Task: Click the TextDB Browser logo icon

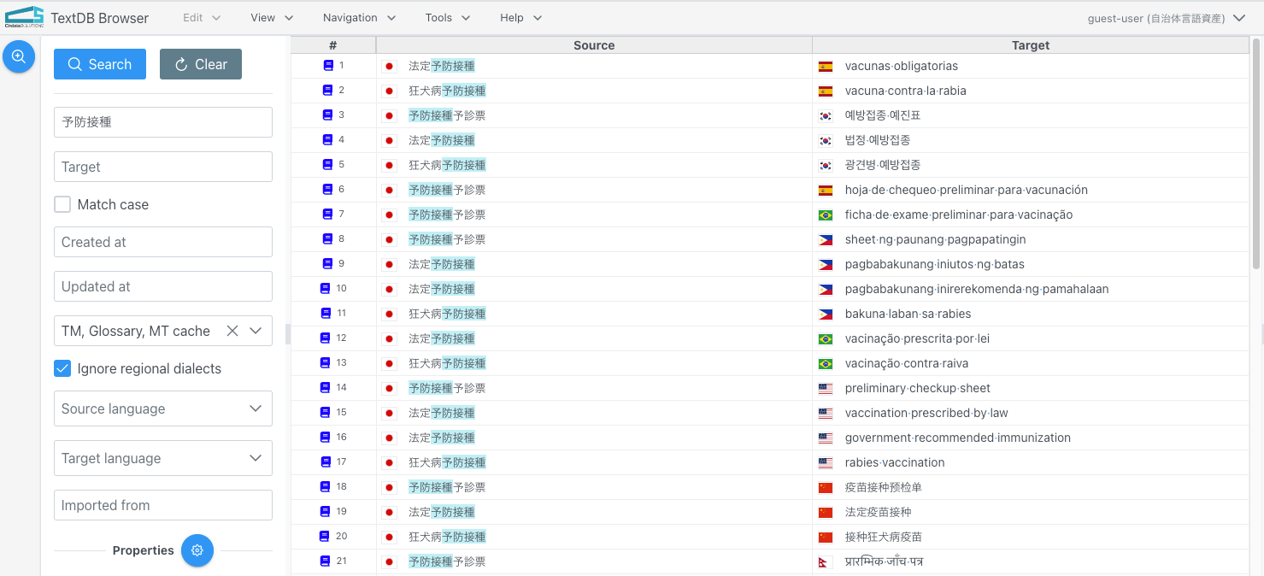Action: (25, 16)
